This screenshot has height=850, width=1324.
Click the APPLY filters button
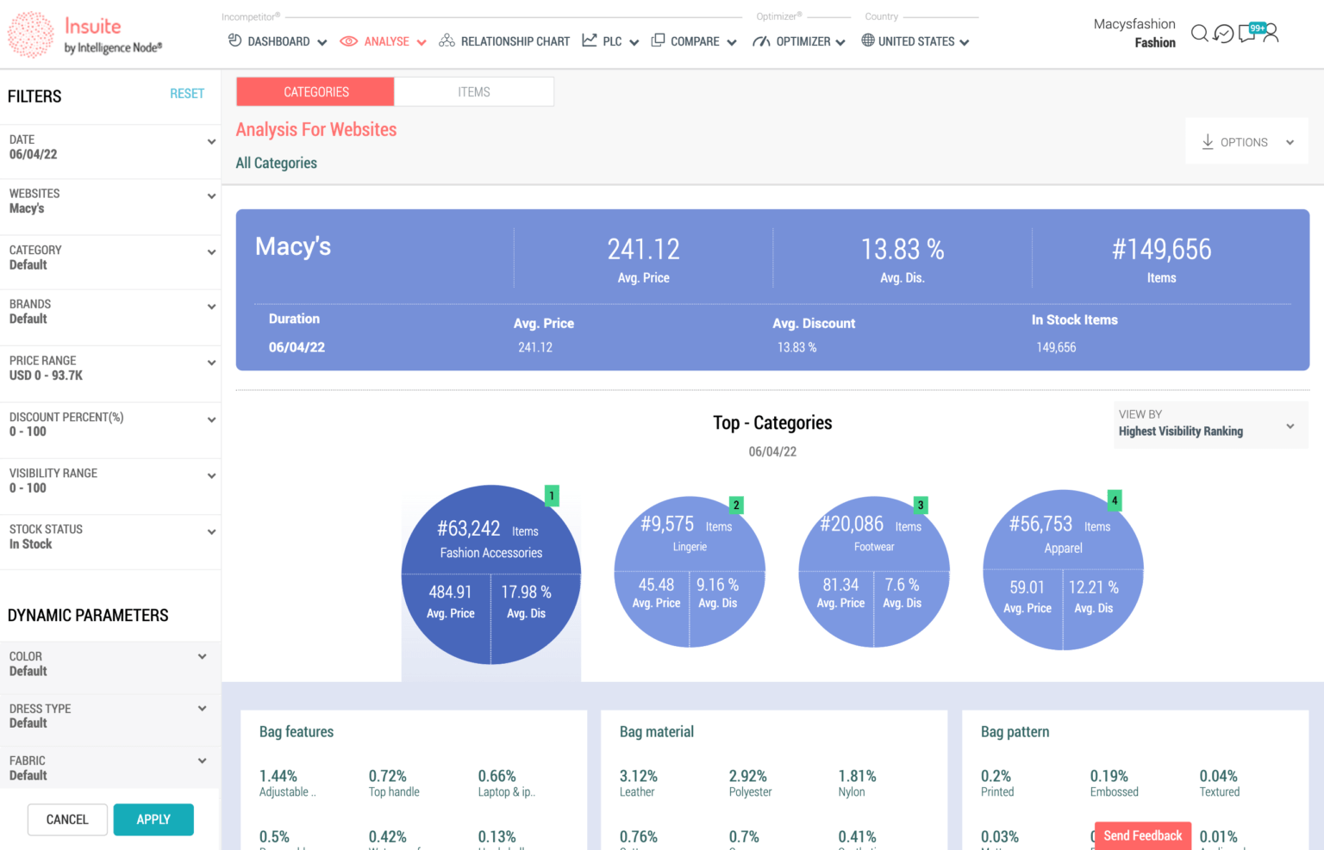153,819
